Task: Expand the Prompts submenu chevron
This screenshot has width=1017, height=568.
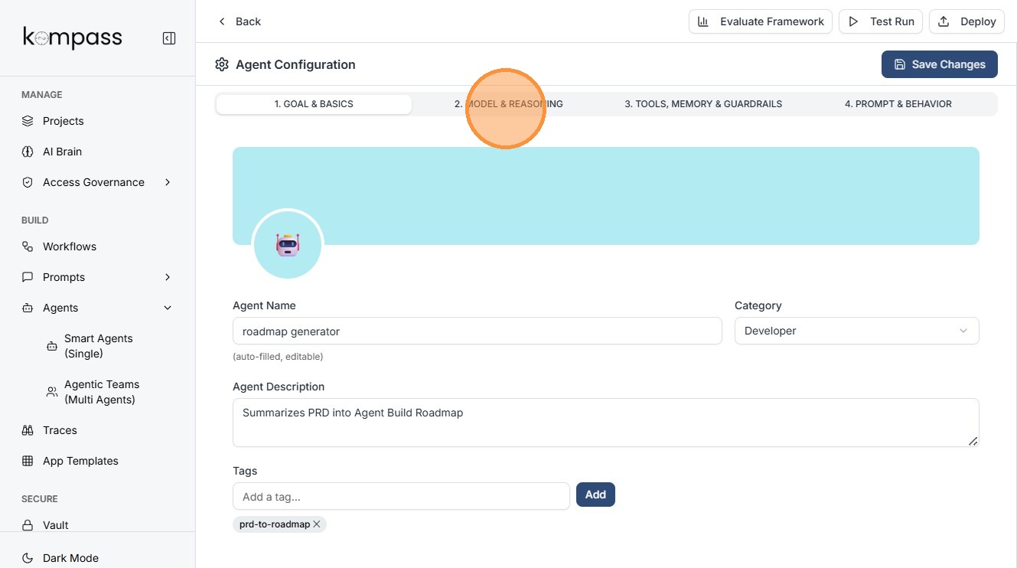Action: (x=168, y=277)
